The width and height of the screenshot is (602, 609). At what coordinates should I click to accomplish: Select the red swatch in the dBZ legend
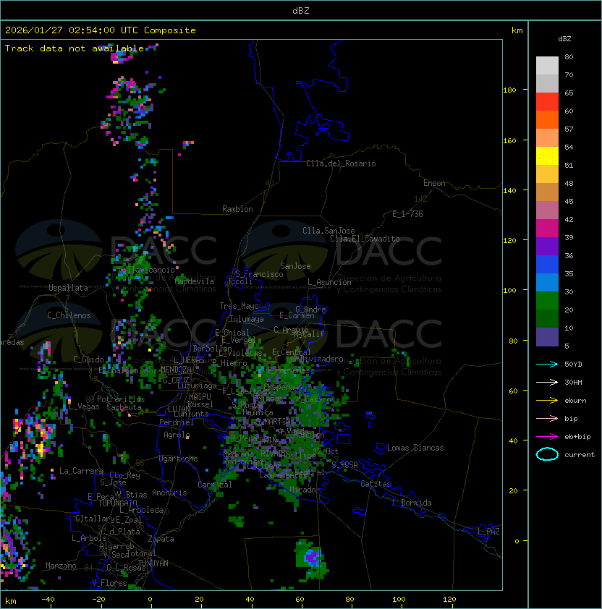(x=547, y=101)
